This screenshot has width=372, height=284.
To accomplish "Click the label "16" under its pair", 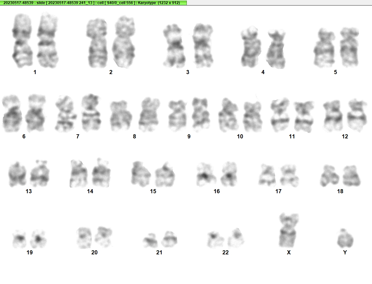I will (217, 191).
